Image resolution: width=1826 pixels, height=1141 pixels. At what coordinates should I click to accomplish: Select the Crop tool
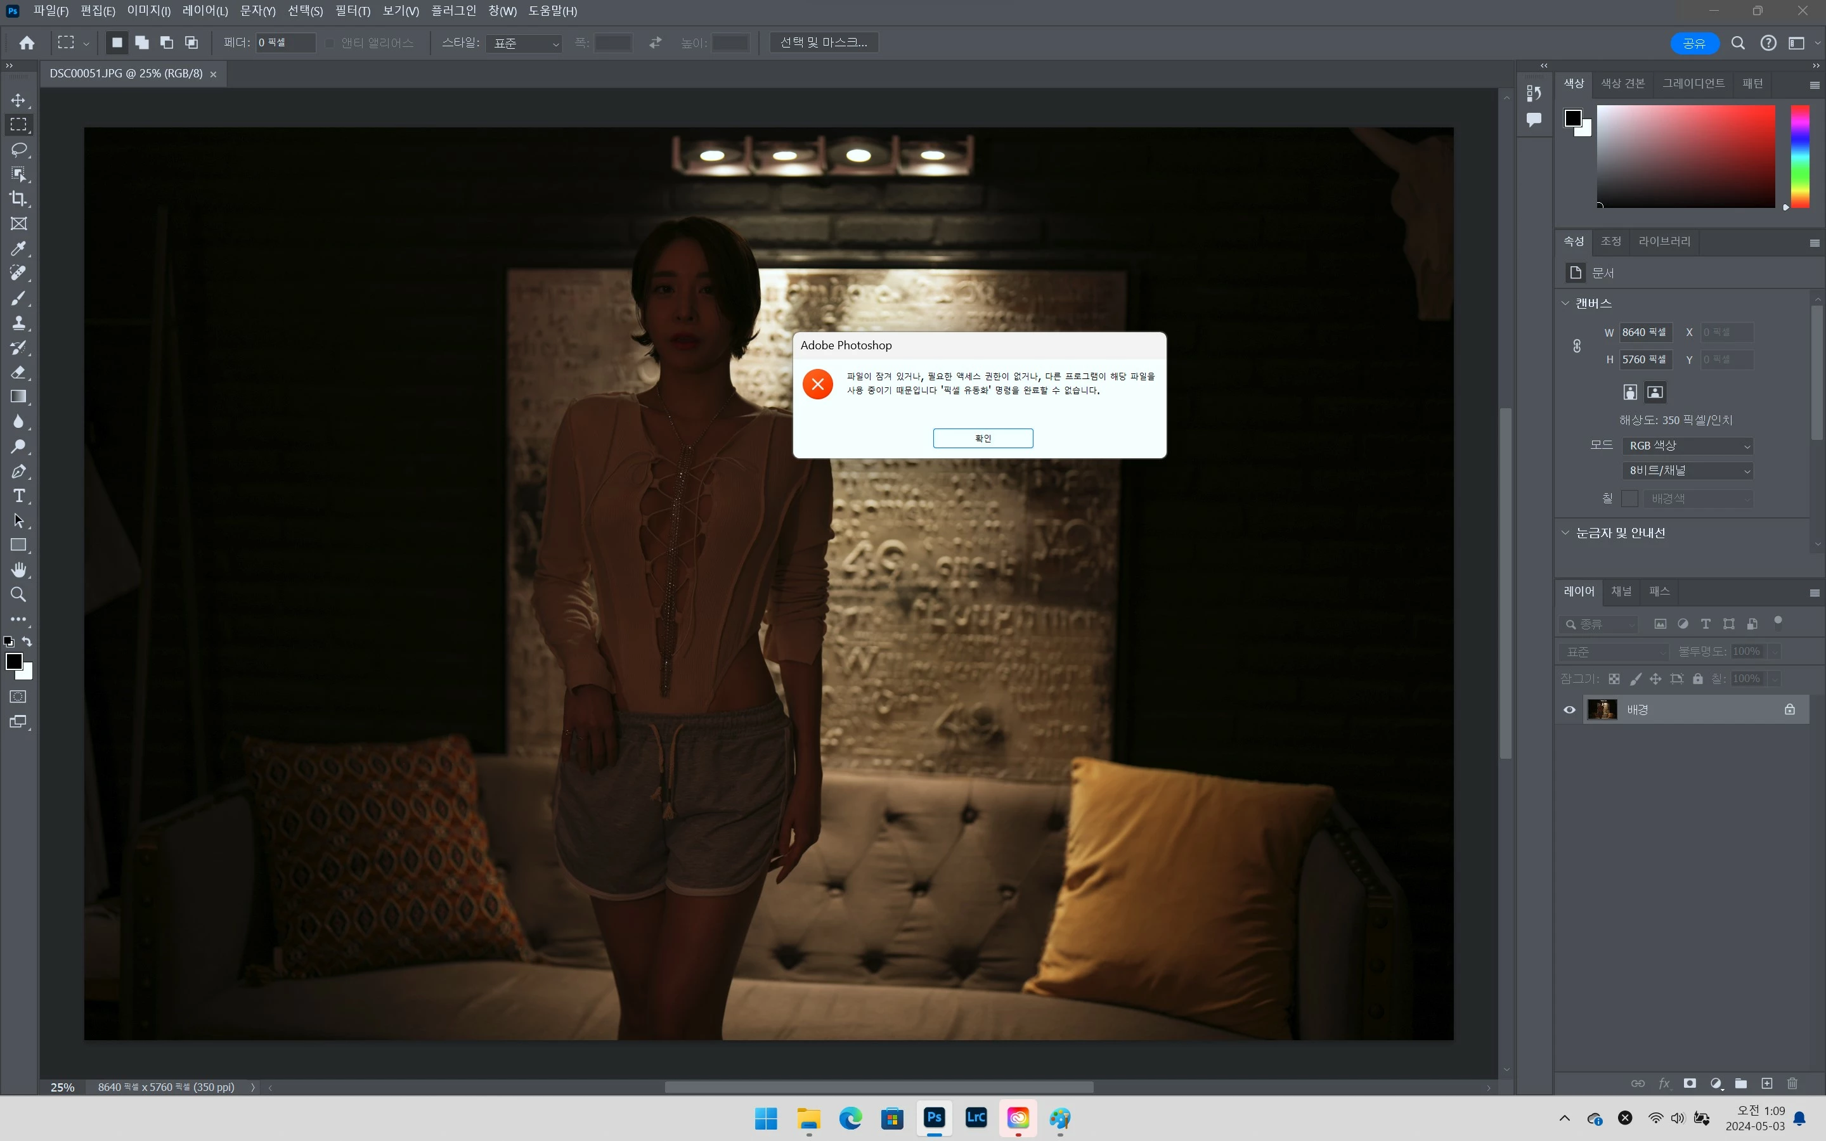pyautogui.click(x=19, y=199)
